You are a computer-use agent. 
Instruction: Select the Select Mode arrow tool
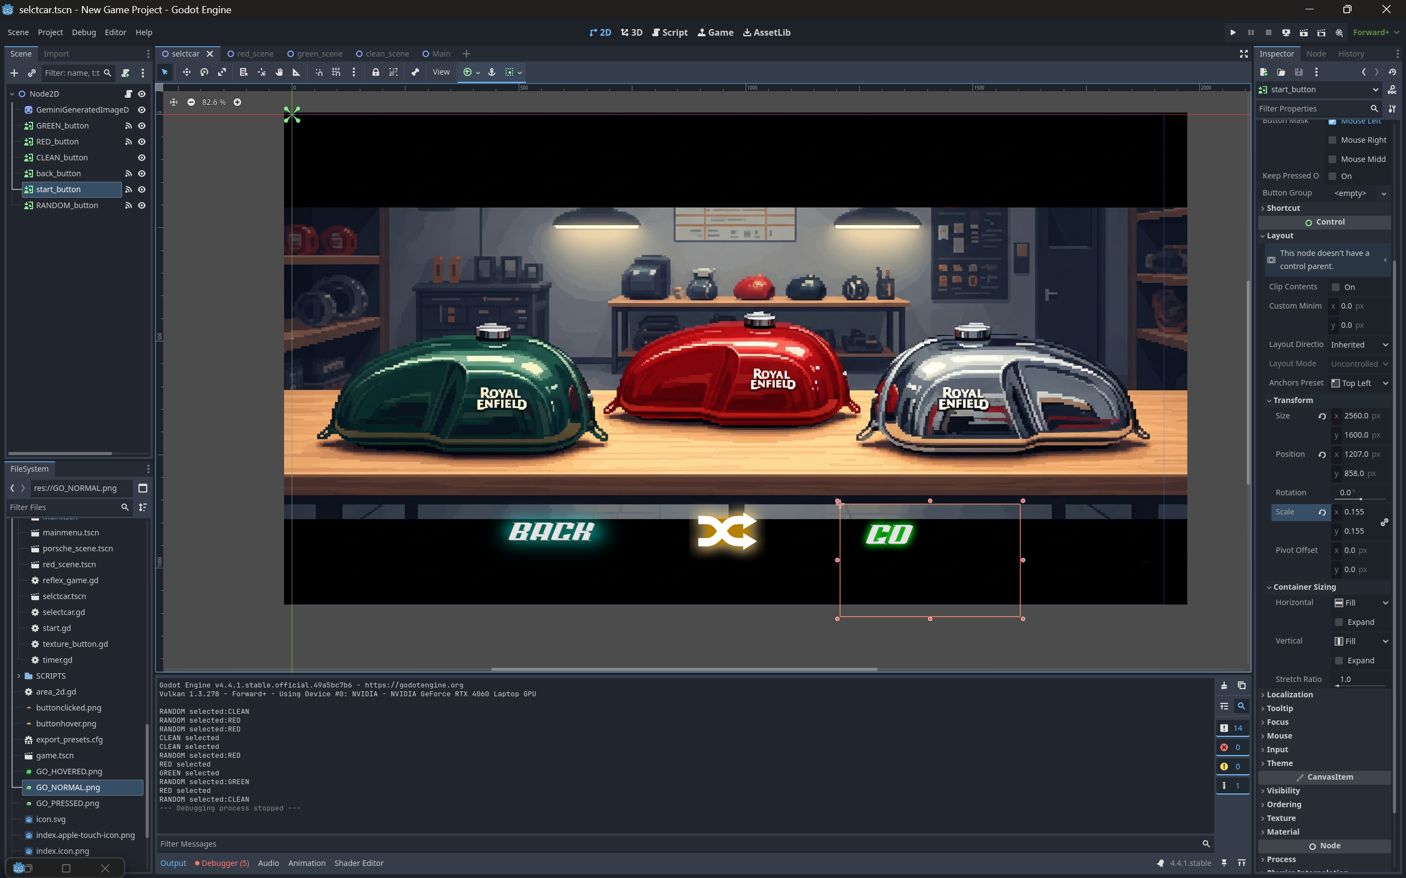point(165,72)
